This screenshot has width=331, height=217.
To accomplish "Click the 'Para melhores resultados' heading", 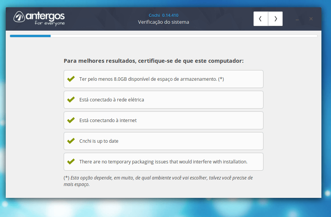I will [x=153, y=61].
